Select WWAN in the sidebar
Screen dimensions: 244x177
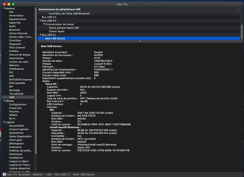click(13, 115)
